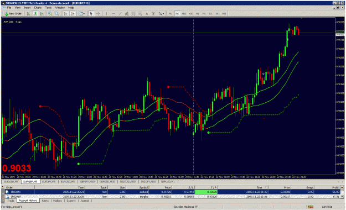Image resolution: width=346 pixels, height=210 pixels.
Task: Open the Tools menu
Action: 48,8
